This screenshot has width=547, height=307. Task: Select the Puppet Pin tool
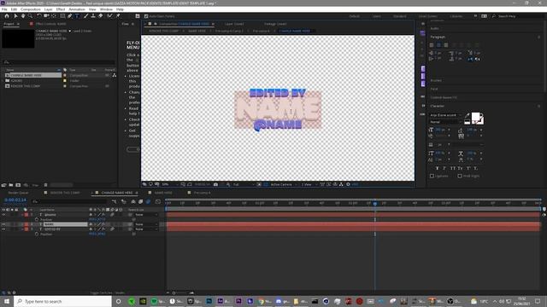[118, 16]
